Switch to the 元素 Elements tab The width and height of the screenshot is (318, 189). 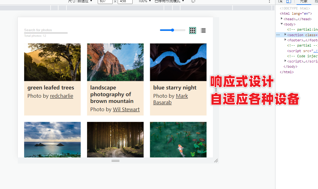pos(304,2)
